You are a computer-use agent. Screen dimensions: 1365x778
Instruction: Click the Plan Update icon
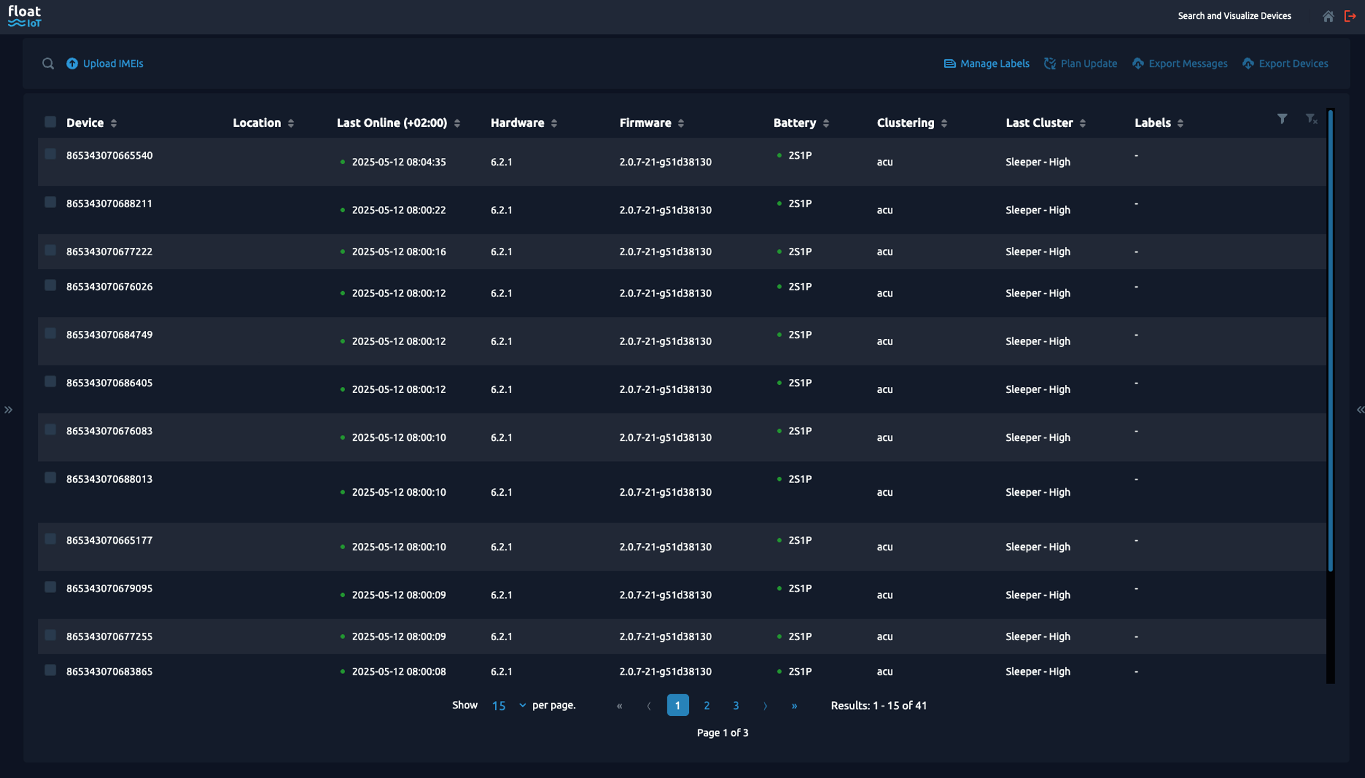(x=1050, y=63)
